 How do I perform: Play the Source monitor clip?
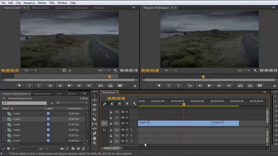(69, 86)
